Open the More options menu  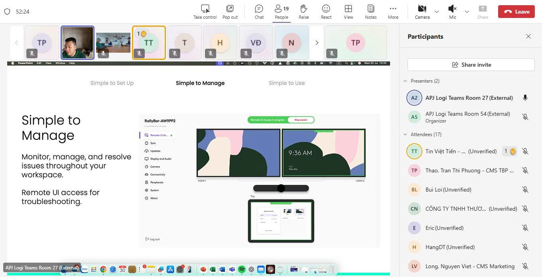click(x=393, y=9)
